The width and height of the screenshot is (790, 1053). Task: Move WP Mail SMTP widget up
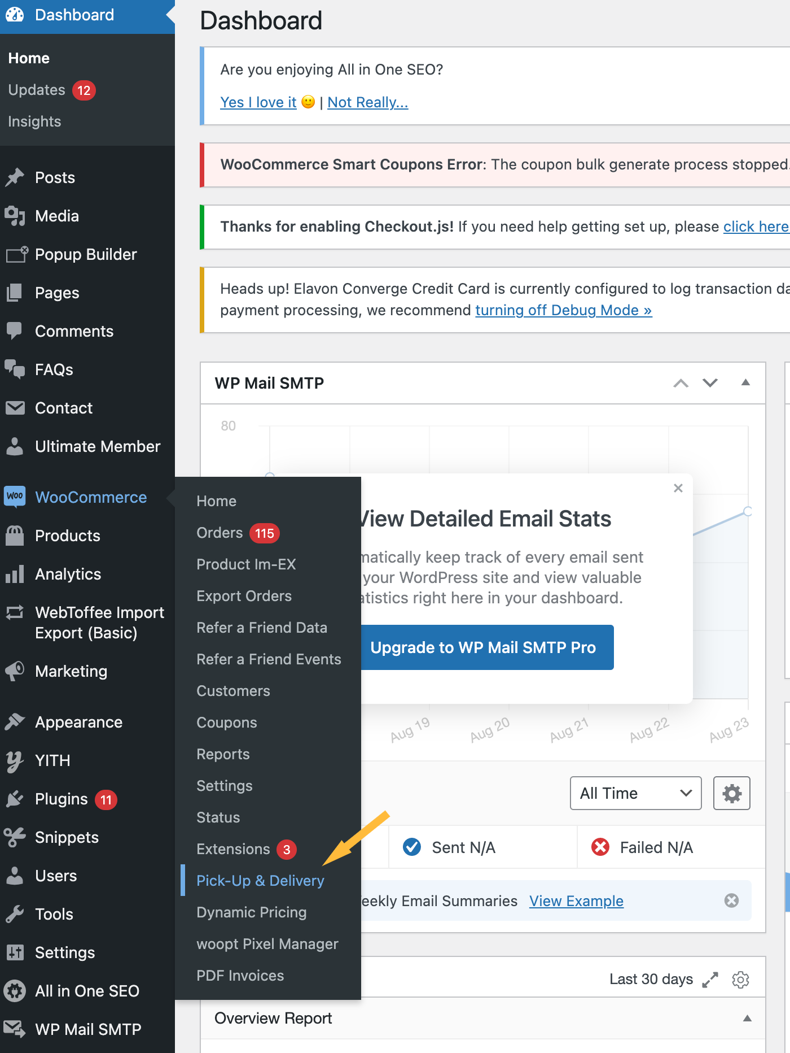681,382
